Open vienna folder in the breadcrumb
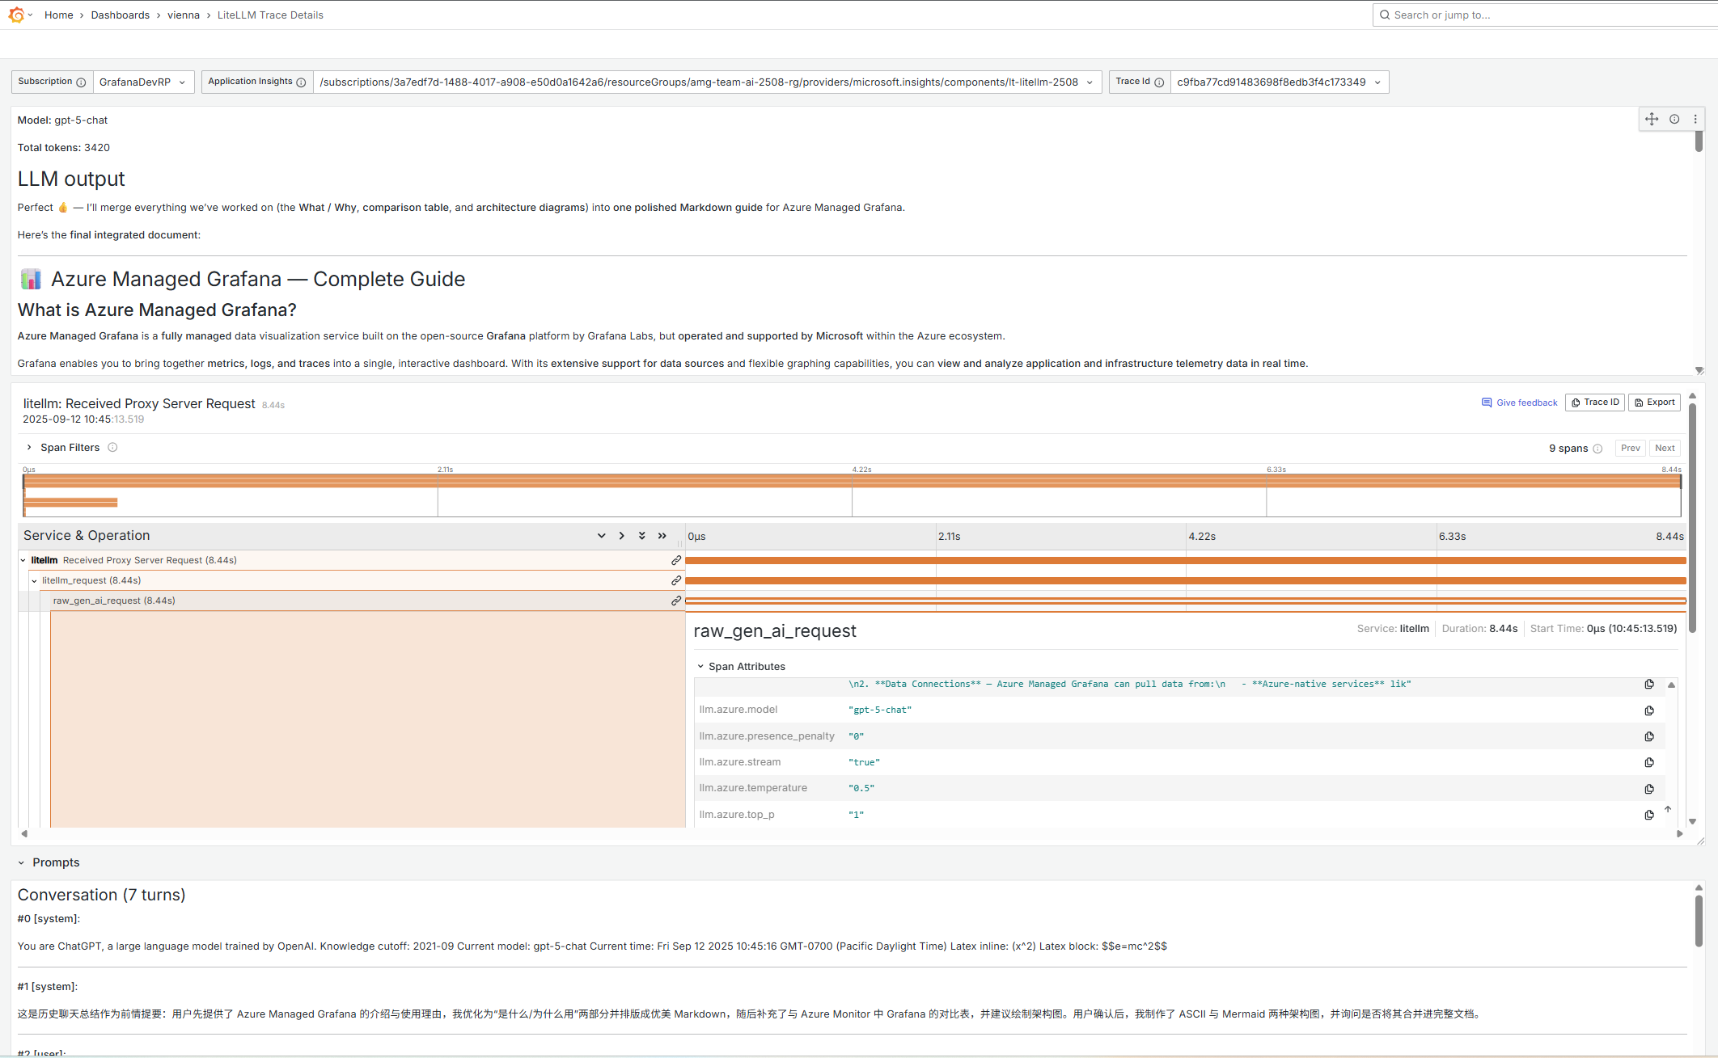The height and width of the screenshot is (1058, 1718). coord(183,15)
